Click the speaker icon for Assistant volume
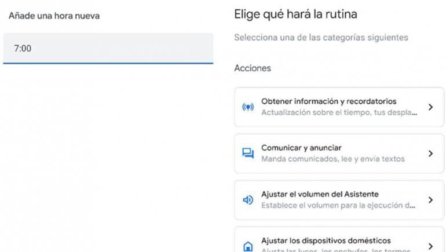The height and width of the screenshot is (252, 446). (248, 200)
